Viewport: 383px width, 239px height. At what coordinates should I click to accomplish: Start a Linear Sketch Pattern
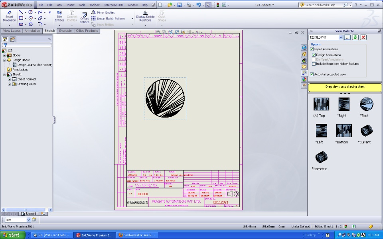click(108, 19)
